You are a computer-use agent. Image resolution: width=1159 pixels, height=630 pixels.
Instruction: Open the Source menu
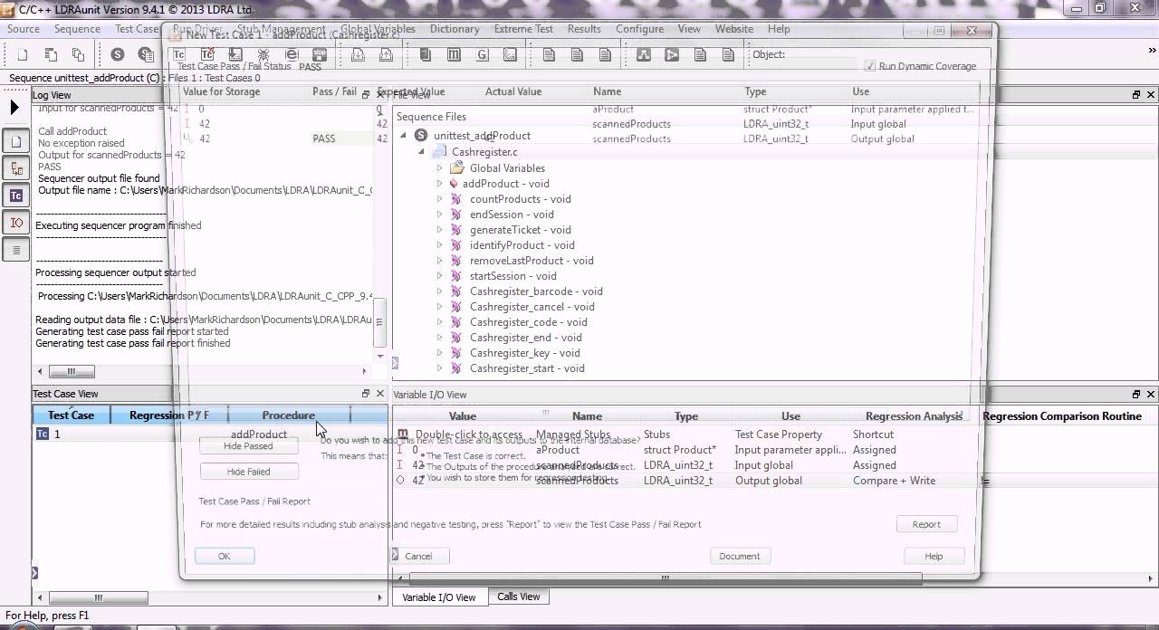click(24, 29)
